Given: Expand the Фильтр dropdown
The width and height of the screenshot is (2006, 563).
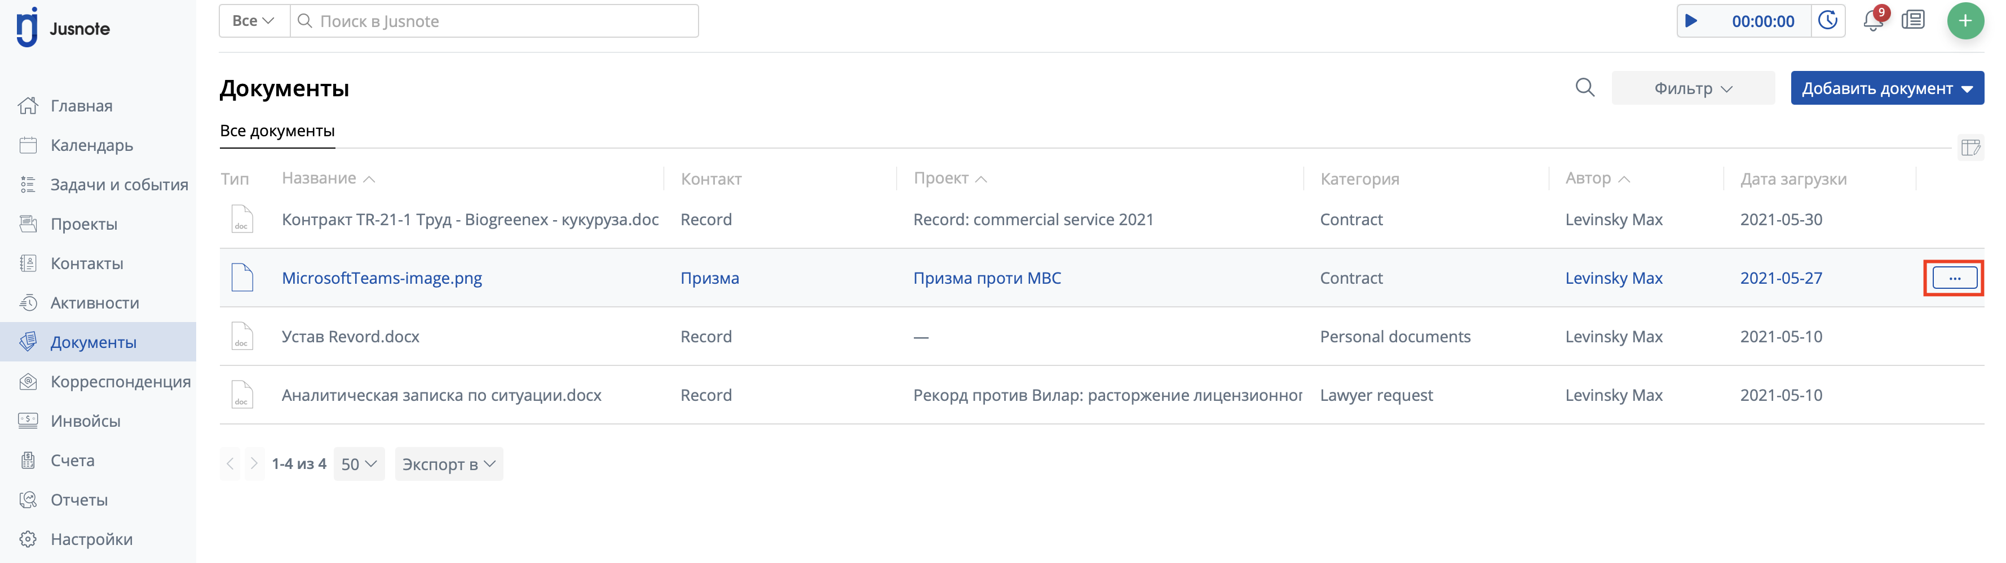Looking at the screenshot, I should click(1693, 88).
